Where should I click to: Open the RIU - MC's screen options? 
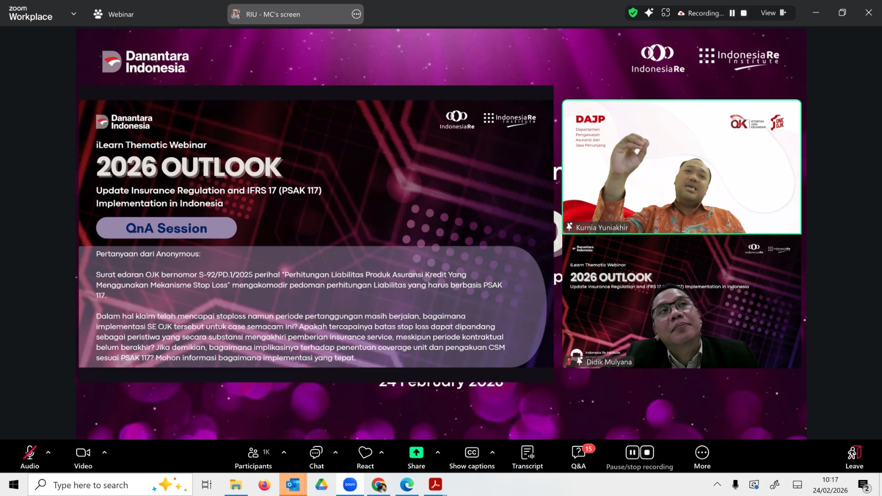tap(356, 14)
